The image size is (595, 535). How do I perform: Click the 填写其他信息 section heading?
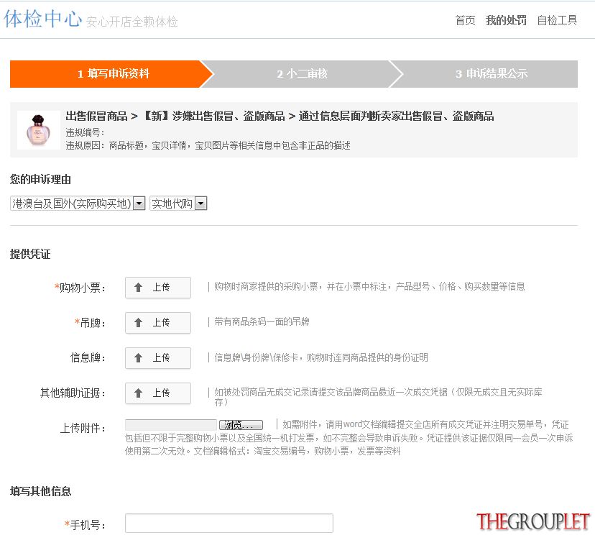point(41,492)
